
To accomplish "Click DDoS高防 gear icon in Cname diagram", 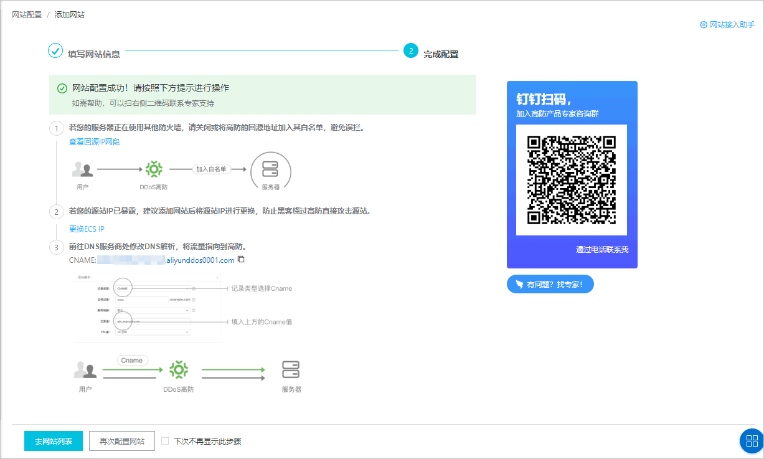I will (x=179, y=369).
